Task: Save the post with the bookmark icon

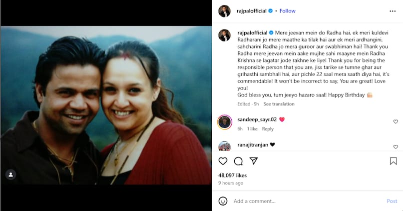Action: (394, 161)
